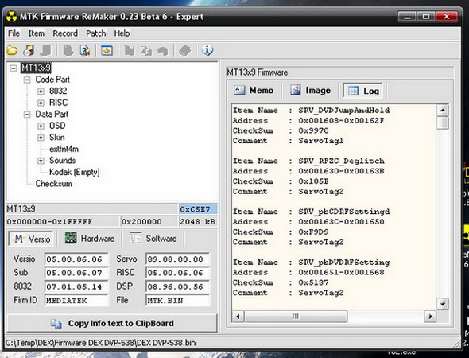This screenshot has height=358, width=469.
Task: Click SRV_RF2C_Deglitch log entry name
Action: [x=341, y=161]
